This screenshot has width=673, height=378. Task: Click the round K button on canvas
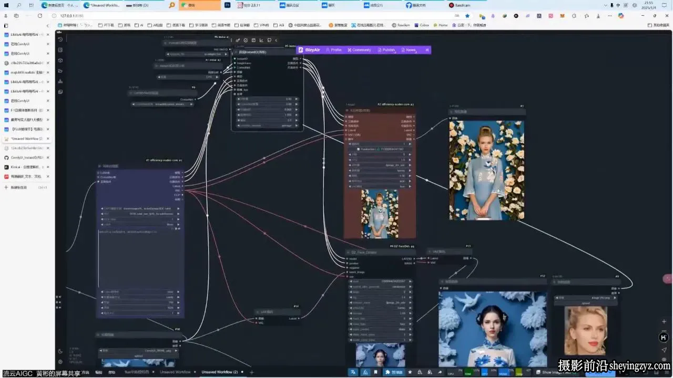[x=664, y=337]
